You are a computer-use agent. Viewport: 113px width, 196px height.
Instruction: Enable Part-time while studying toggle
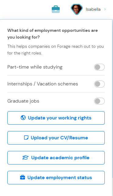point(99,67)
